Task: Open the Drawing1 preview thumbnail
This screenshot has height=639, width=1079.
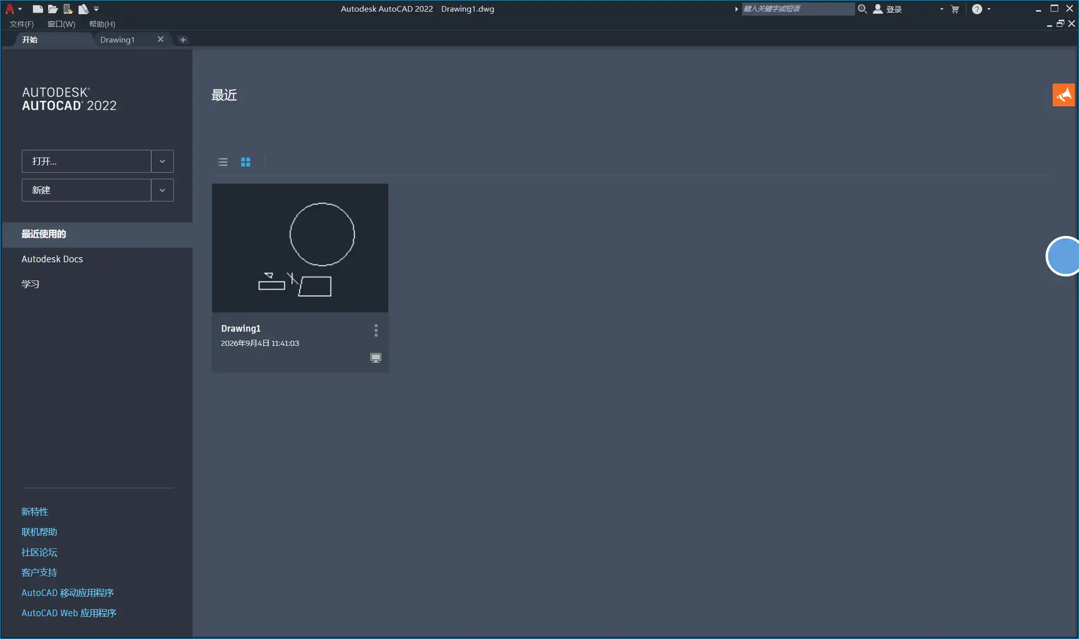Action: coord(300,248)
